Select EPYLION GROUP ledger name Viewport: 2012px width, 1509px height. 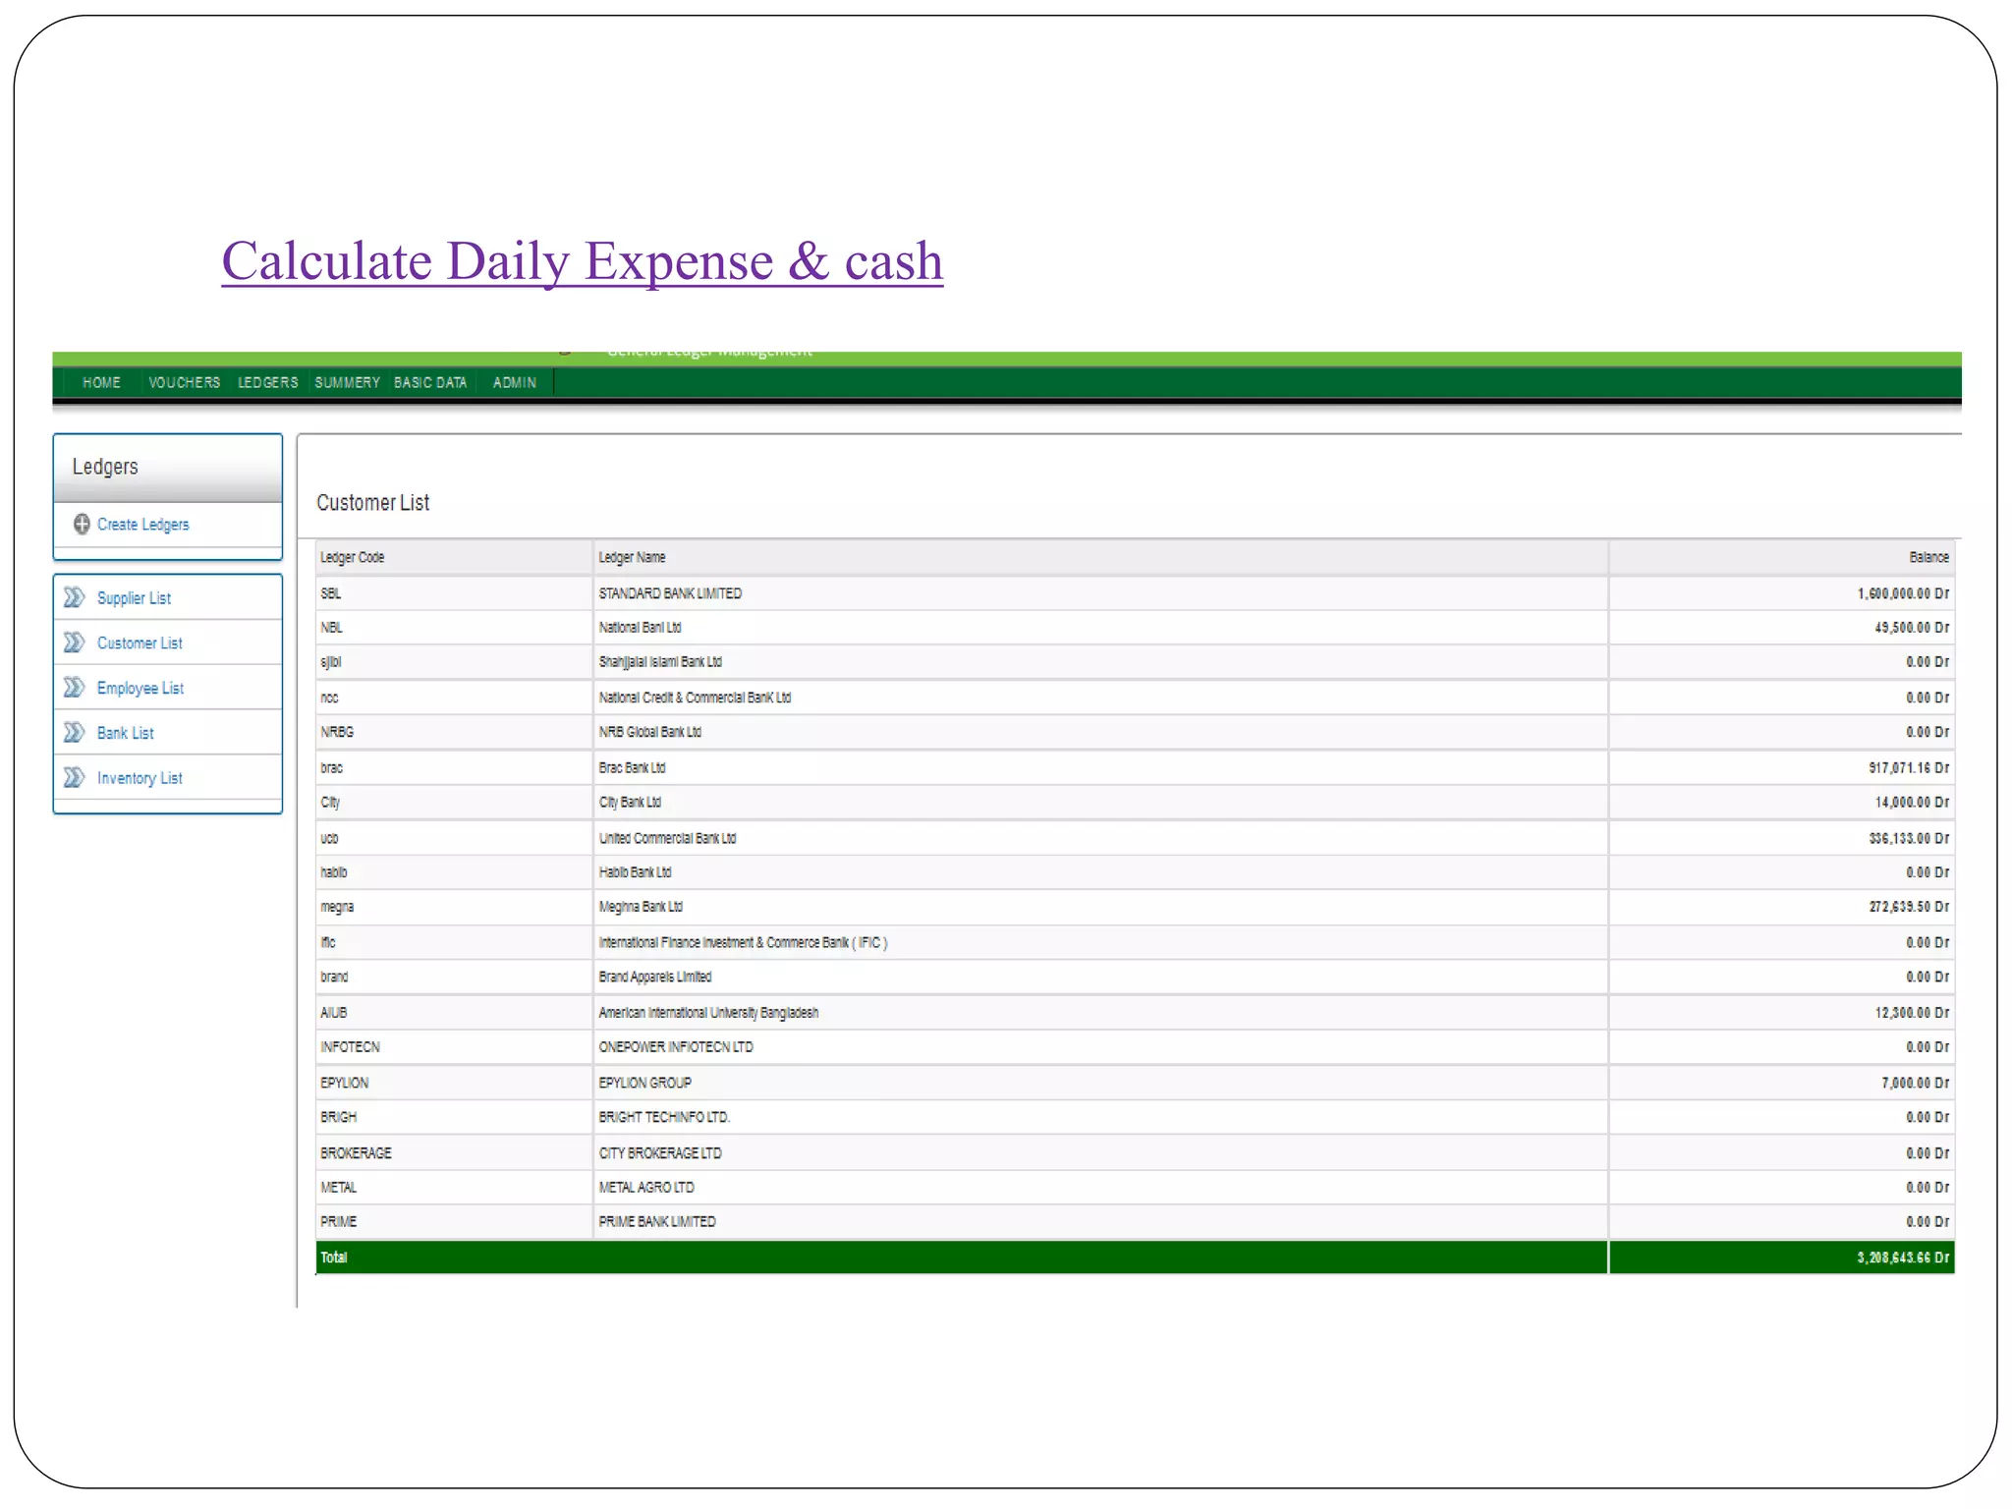(x=644, y=1083)
